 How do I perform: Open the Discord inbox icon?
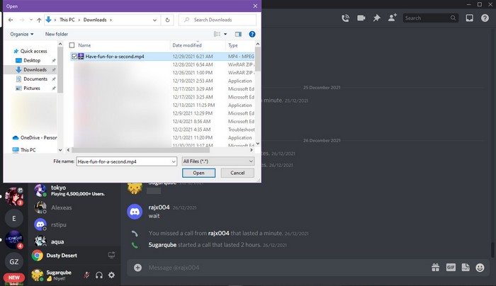click(469, 18)
